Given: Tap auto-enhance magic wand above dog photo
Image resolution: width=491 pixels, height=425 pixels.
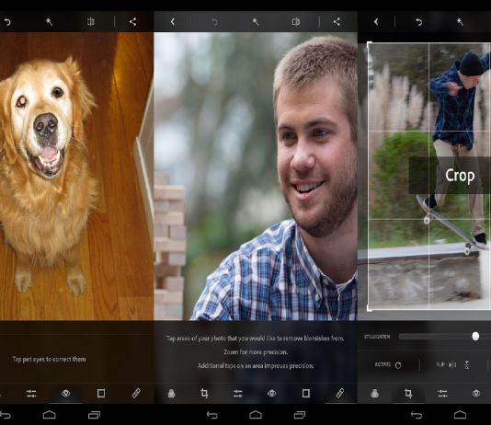Looking at the screenshot, I should pyautogui.click(x=49, y=21).
